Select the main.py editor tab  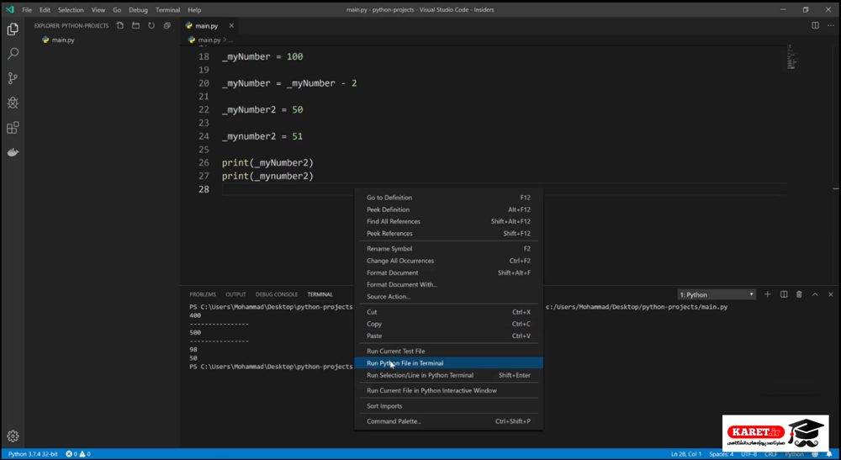pos(206,26)
